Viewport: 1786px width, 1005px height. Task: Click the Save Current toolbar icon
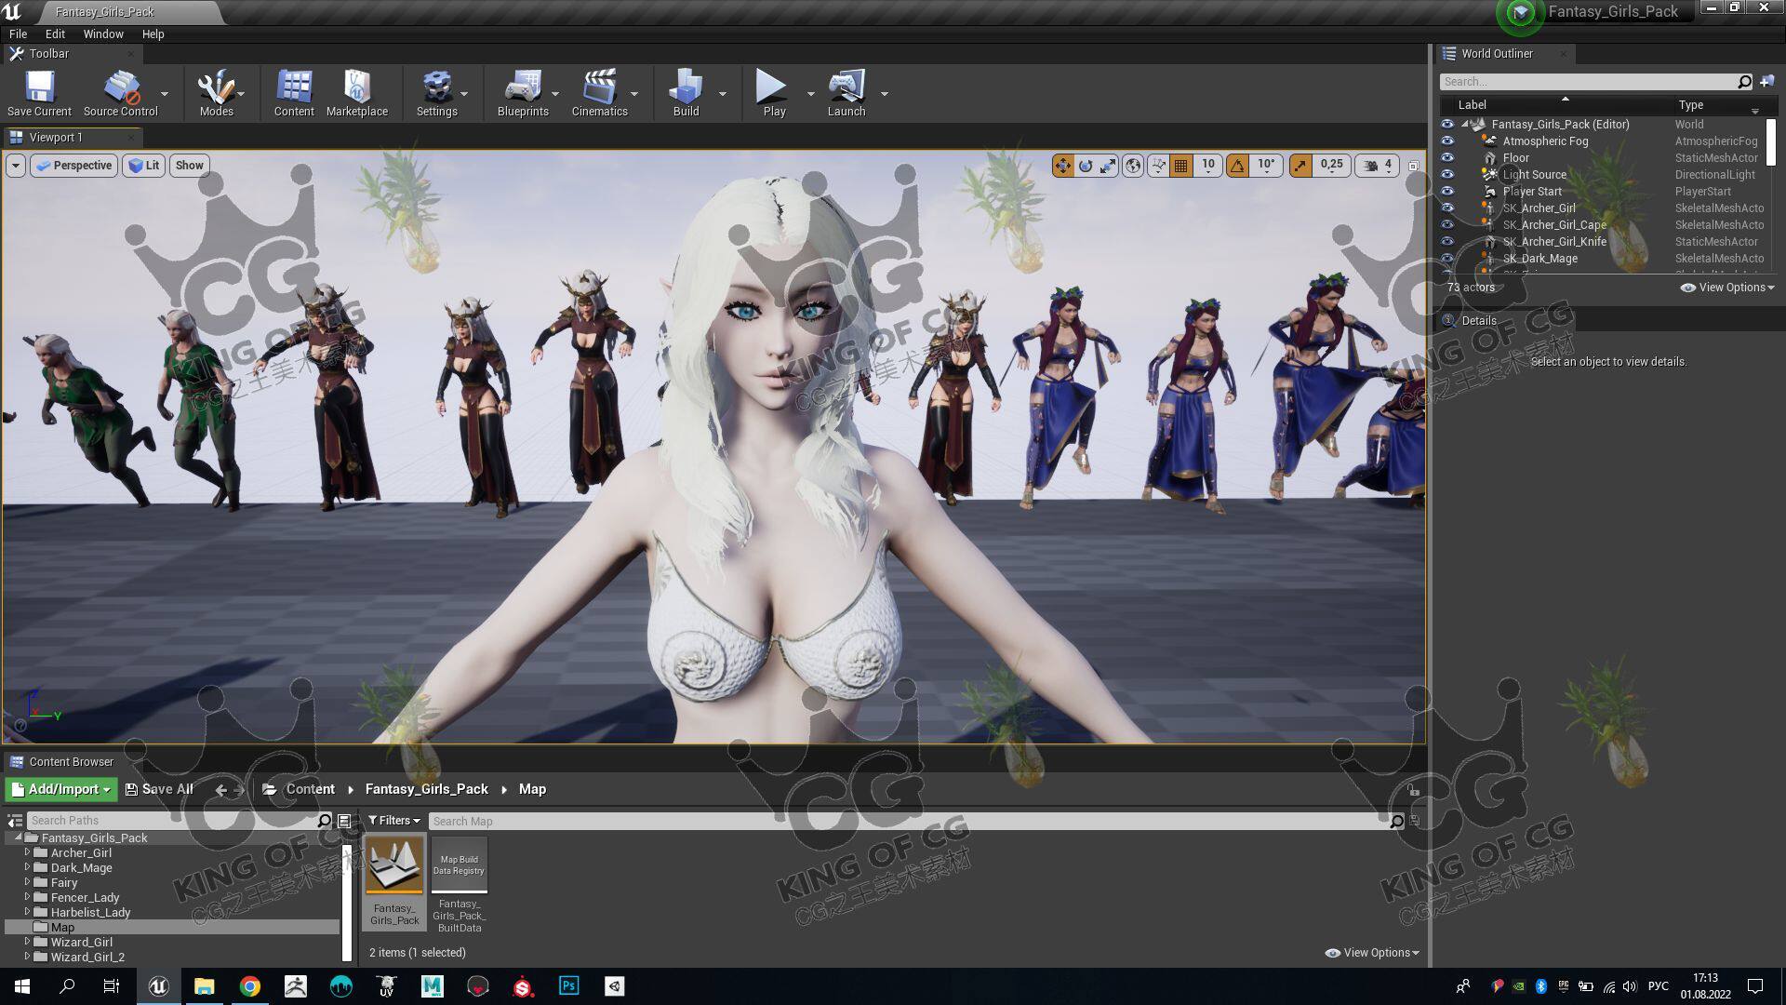click(39, 92)
